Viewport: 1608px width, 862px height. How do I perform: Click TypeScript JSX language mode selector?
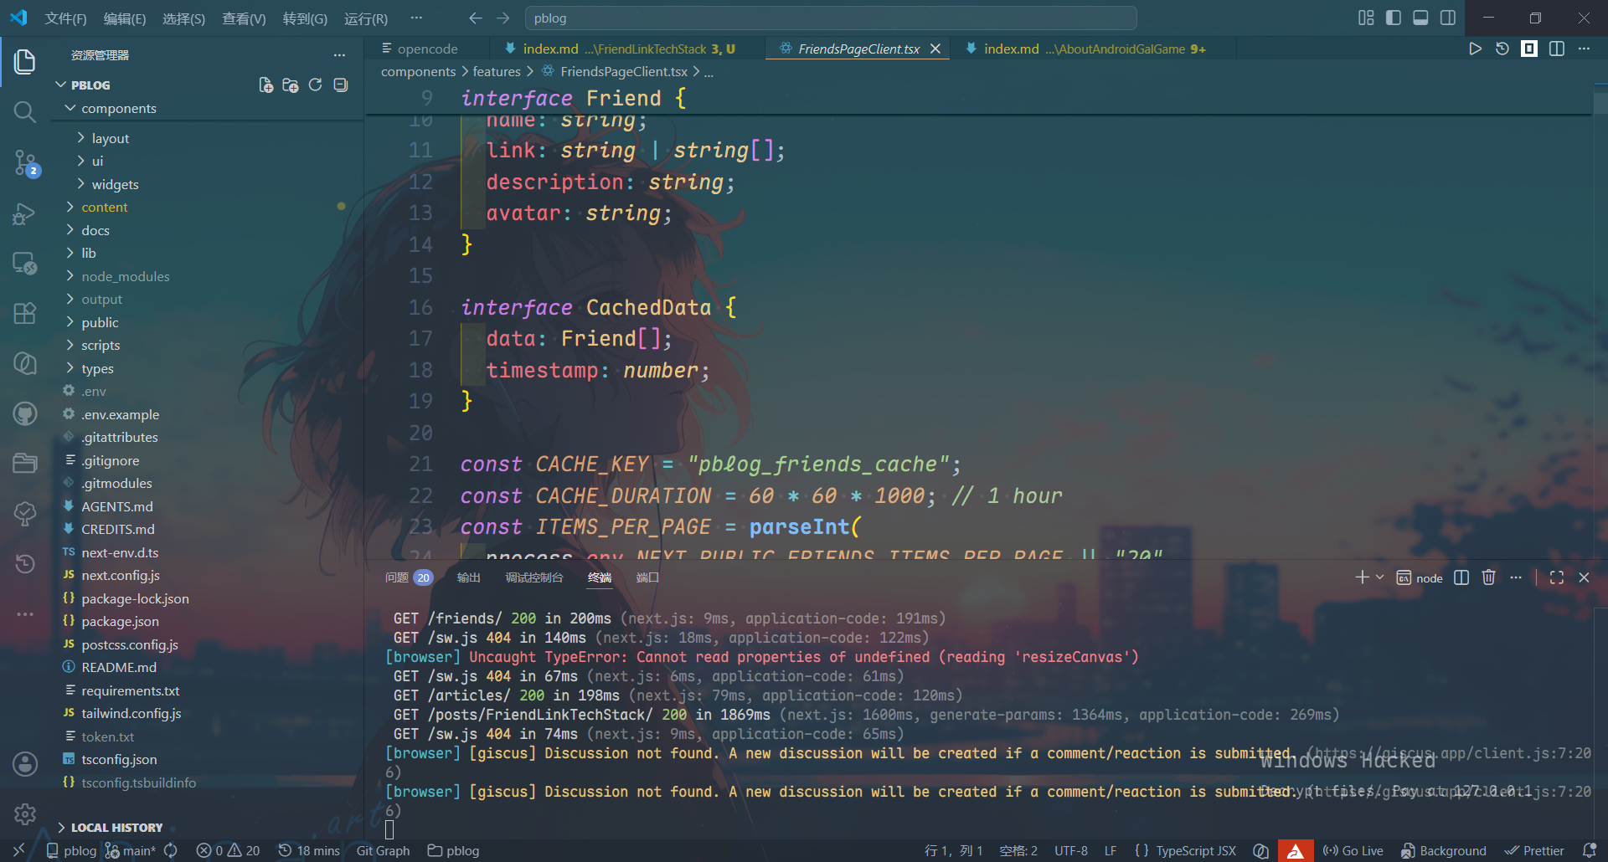[1196, 850]
